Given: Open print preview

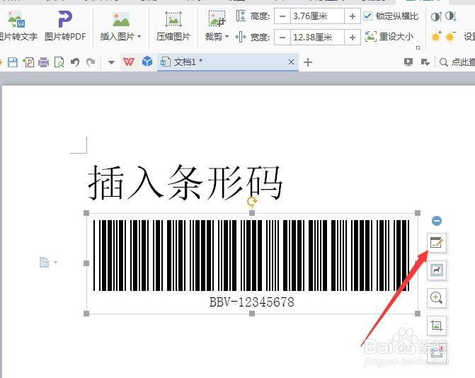Looking at the screenshot, I should point(59,62).
